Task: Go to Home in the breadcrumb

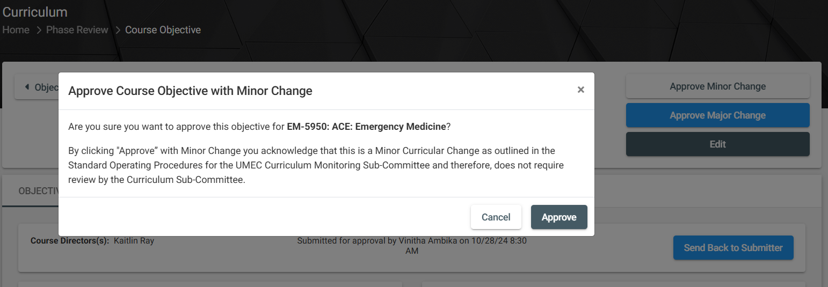Action: [x=16, y=30]
